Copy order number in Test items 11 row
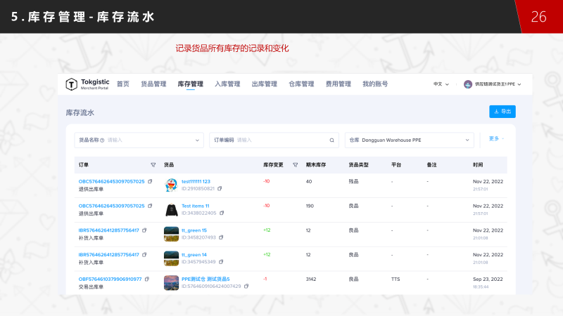The height and width of the screenshot is (316, 563). 150,206
